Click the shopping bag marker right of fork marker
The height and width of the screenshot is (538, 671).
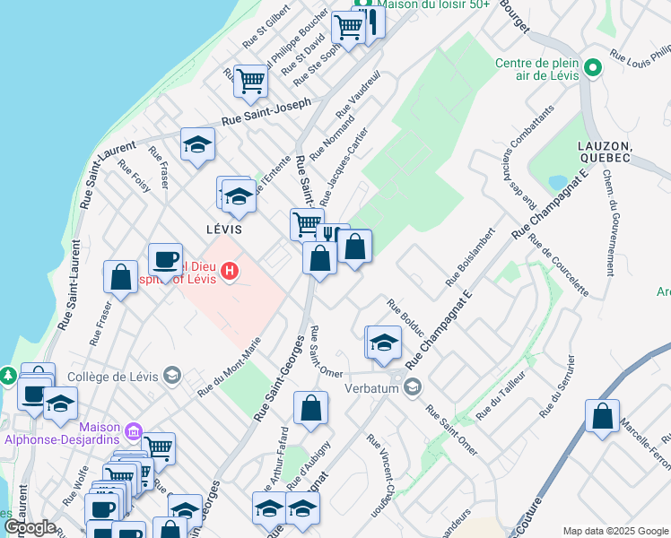tap(354, 247)
